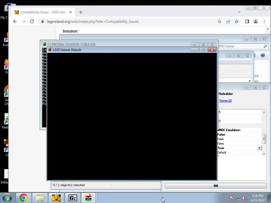
Task: Open Google Chrome desktop shortcut
Action: 6,95
